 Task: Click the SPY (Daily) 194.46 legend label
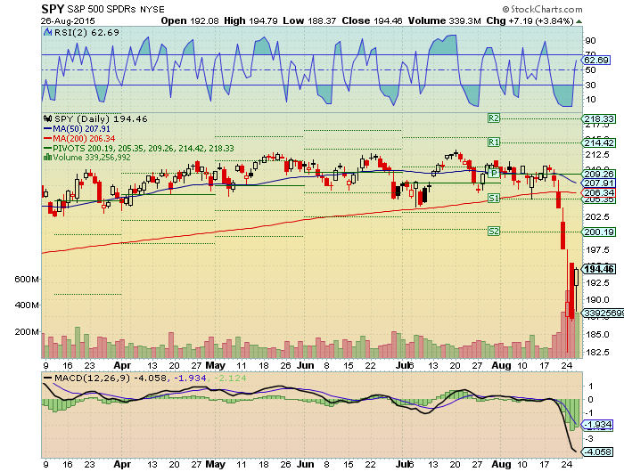(101, 118)
